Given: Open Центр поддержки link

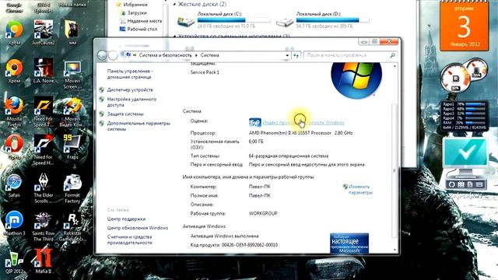Looking at the screenshot, I should point(126,219).
